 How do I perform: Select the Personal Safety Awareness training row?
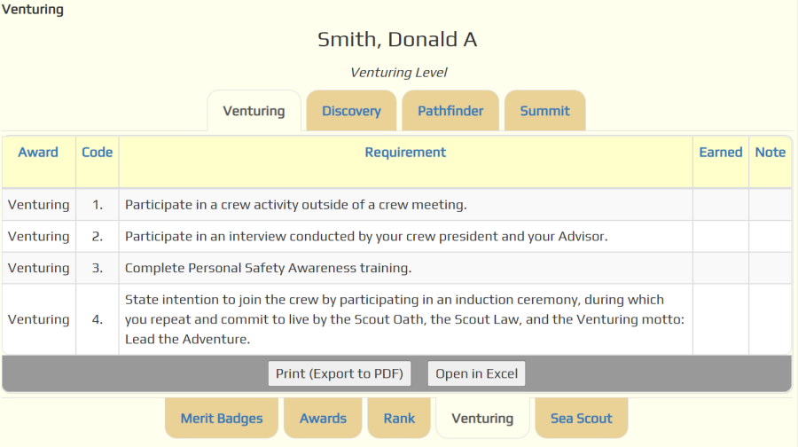pos(397,268)
